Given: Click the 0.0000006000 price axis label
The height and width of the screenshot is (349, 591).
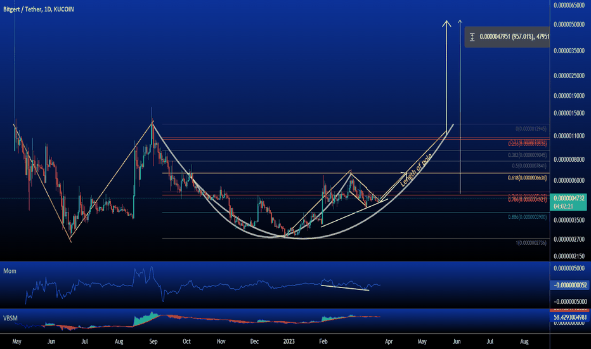Looking at the screenshot, I should pos(569,180).
